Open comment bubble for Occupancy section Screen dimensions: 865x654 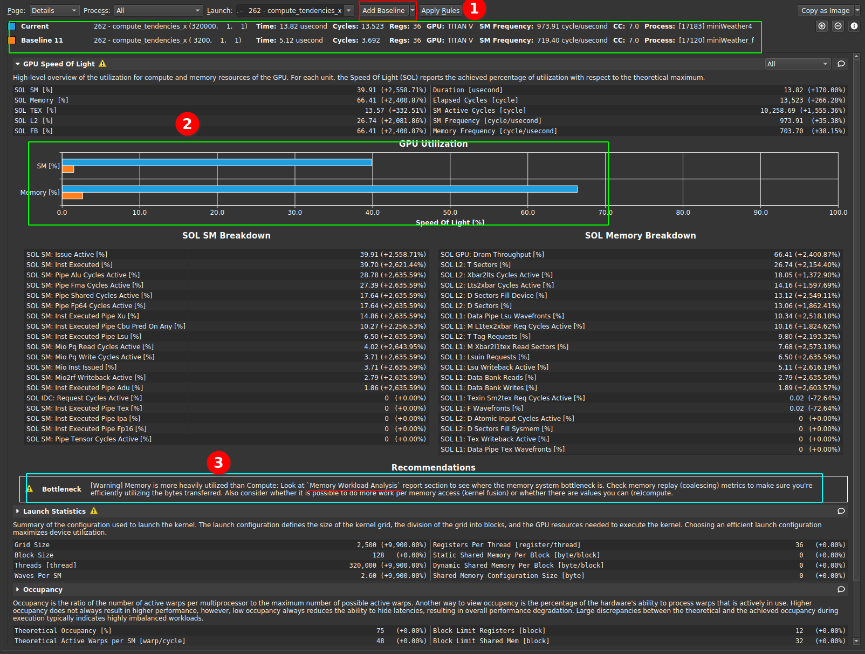[841, 589]
